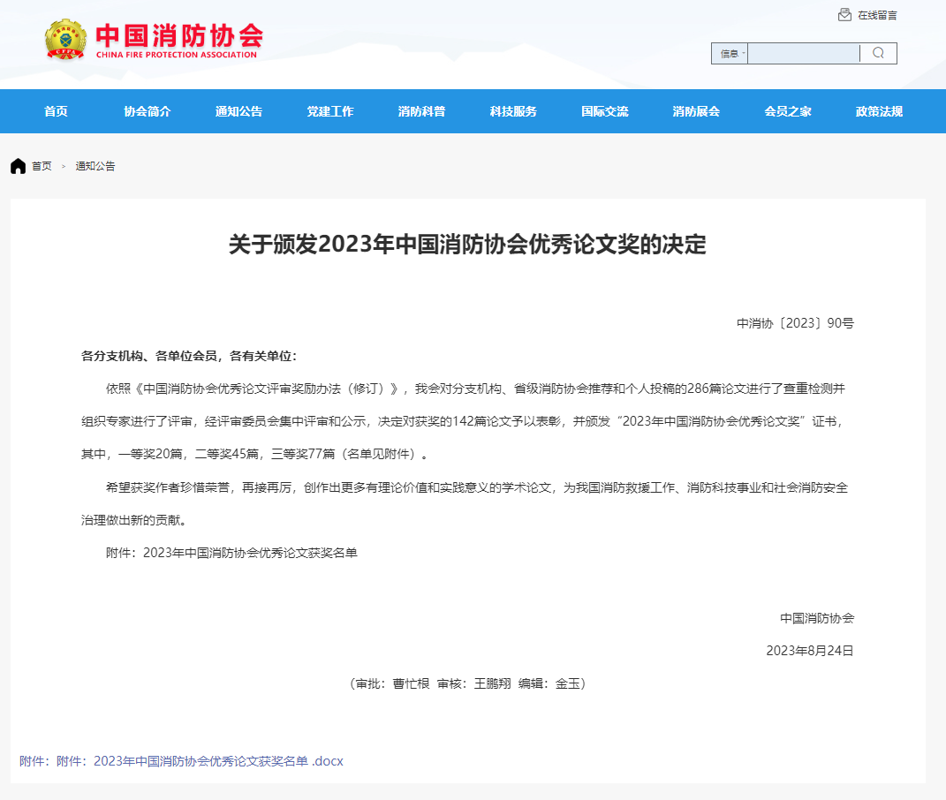
Task: Open 国际交流 menu item
Action: (x=604, y=111)
